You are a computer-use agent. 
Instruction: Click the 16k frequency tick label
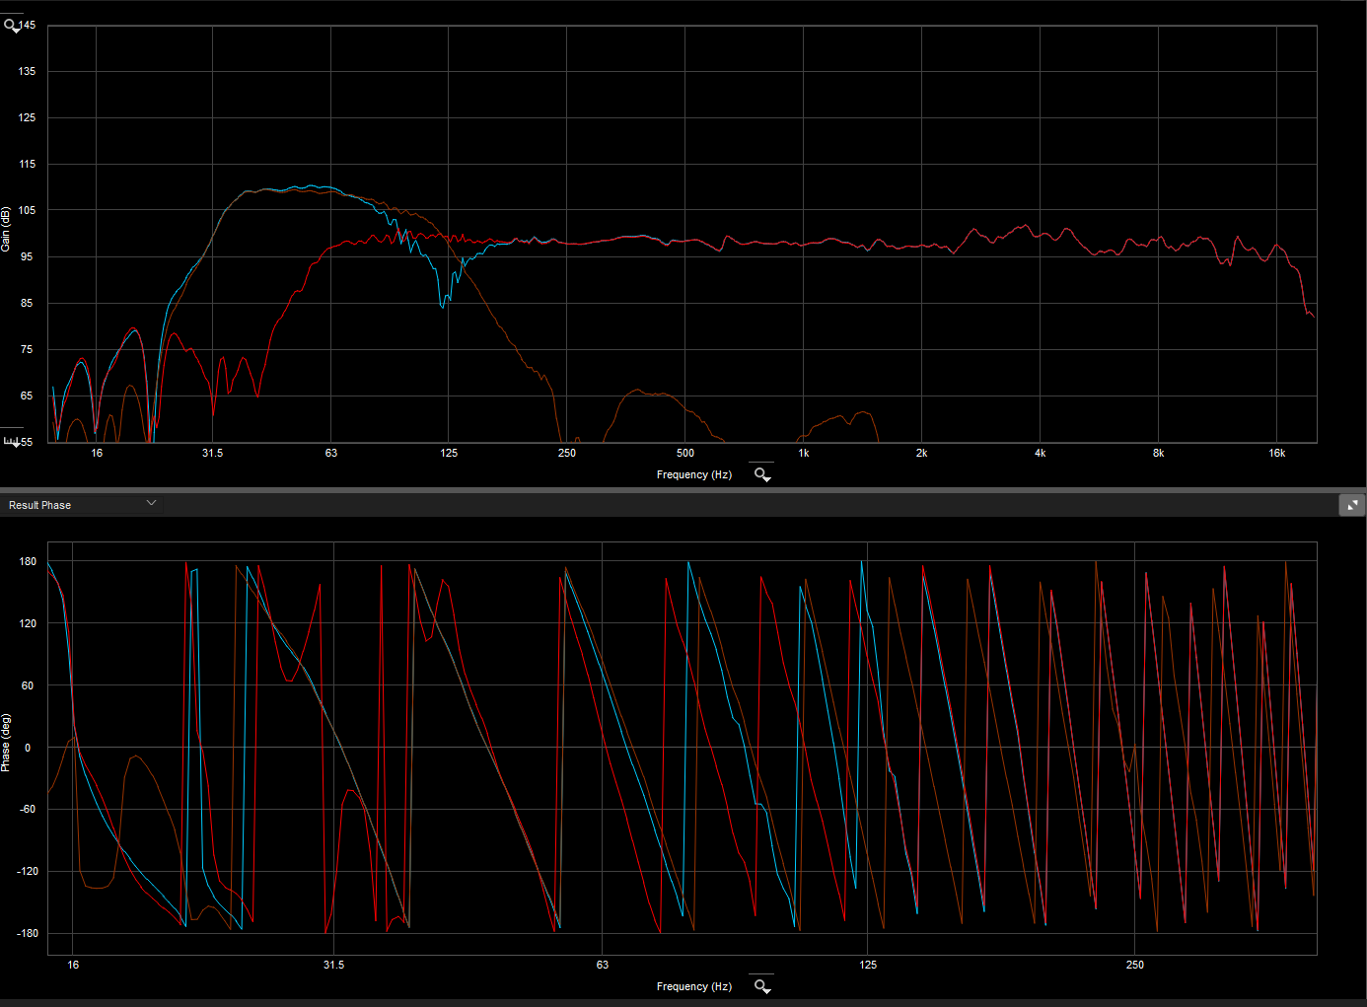tap(1276, 454)
